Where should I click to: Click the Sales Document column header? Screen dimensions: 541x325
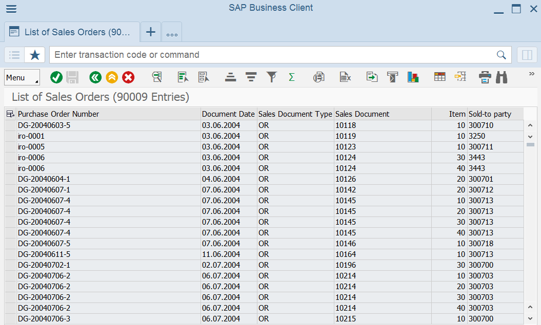(383, 114)
